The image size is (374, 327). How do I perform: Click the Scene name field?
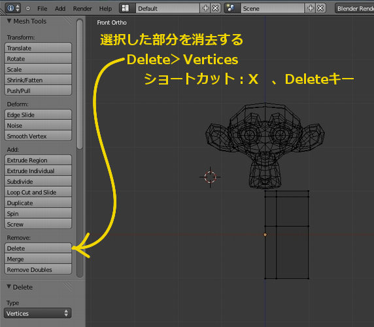pos(273,9)
